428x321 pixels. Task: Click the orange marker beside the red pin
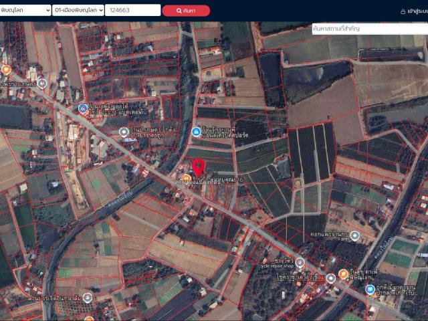[186, 178]
